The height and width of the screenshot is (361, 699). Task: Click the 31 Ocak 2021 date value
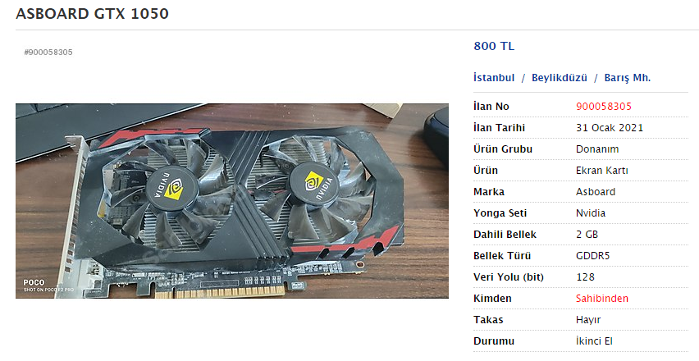610,128
